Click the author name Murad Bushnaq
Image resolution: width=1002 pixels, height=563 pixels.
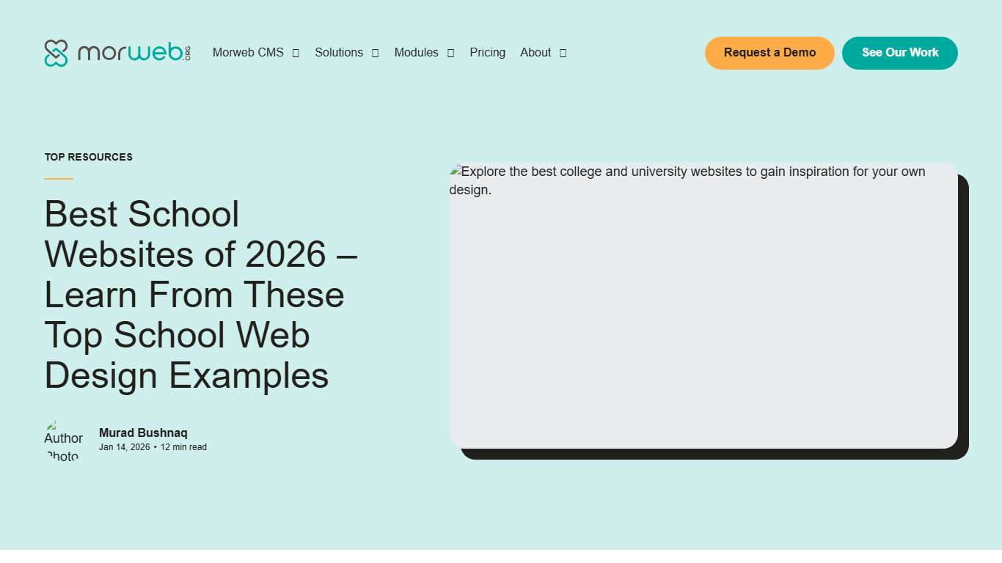coord(143,433)
